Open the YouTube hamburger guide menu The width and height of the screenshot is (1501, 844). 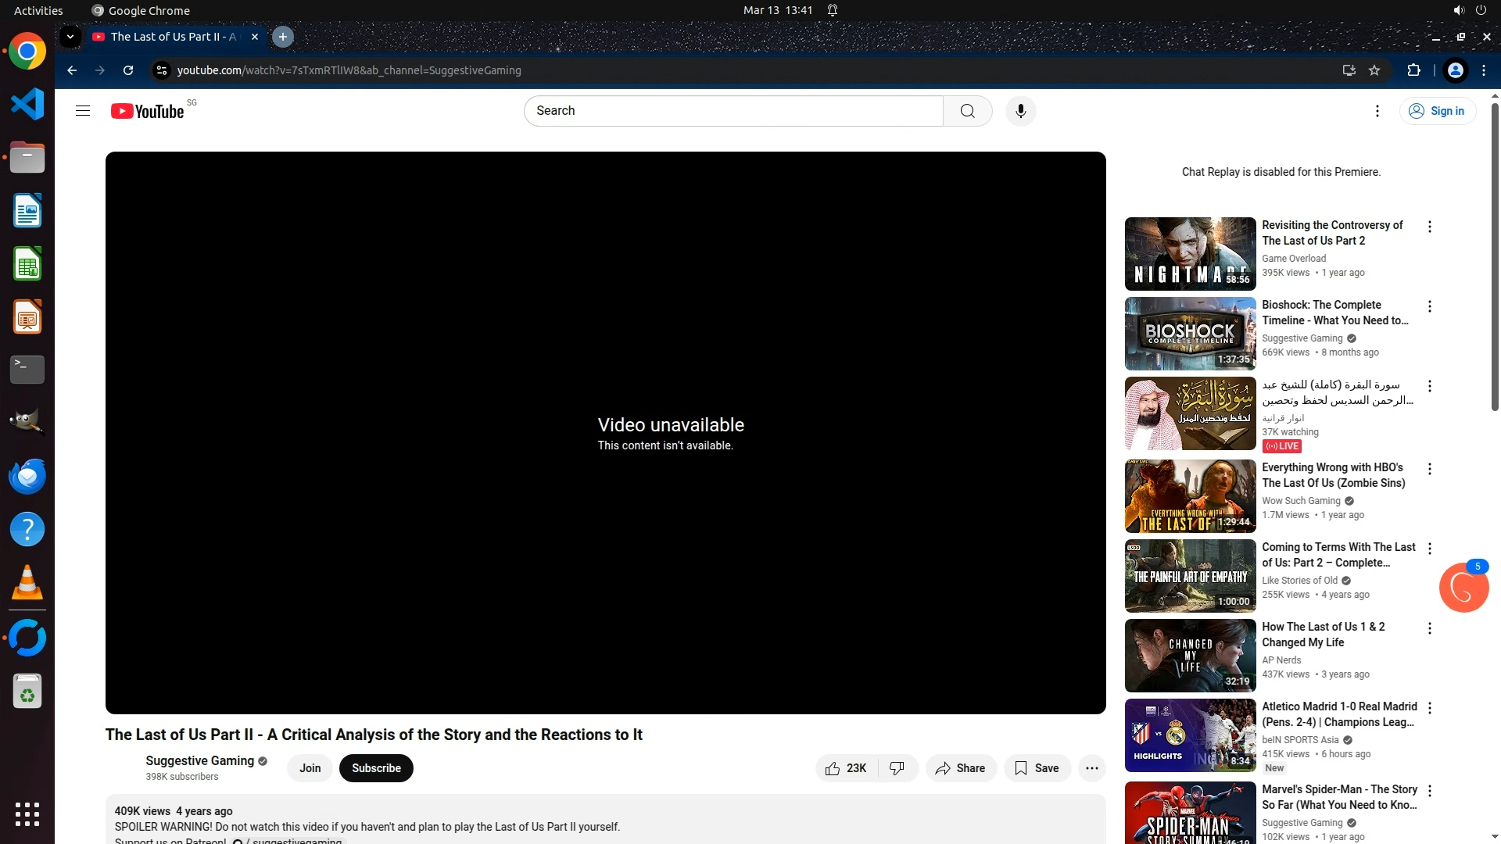83,111
